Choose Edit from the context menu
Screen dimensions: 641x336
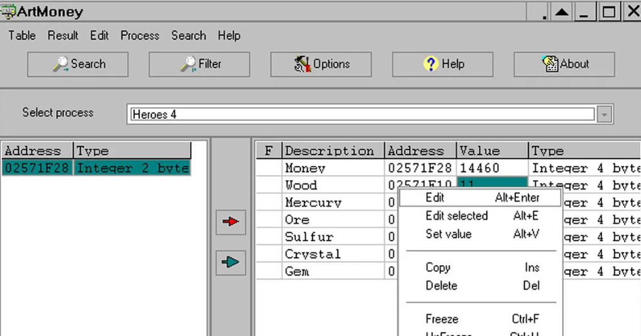(479, 198)
